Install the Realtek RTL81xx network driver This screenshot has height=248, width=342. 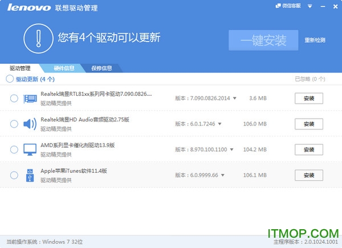pos(309,99)
